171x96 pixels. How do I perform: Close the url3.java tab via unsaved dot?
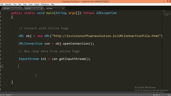[x=63, y=8]
